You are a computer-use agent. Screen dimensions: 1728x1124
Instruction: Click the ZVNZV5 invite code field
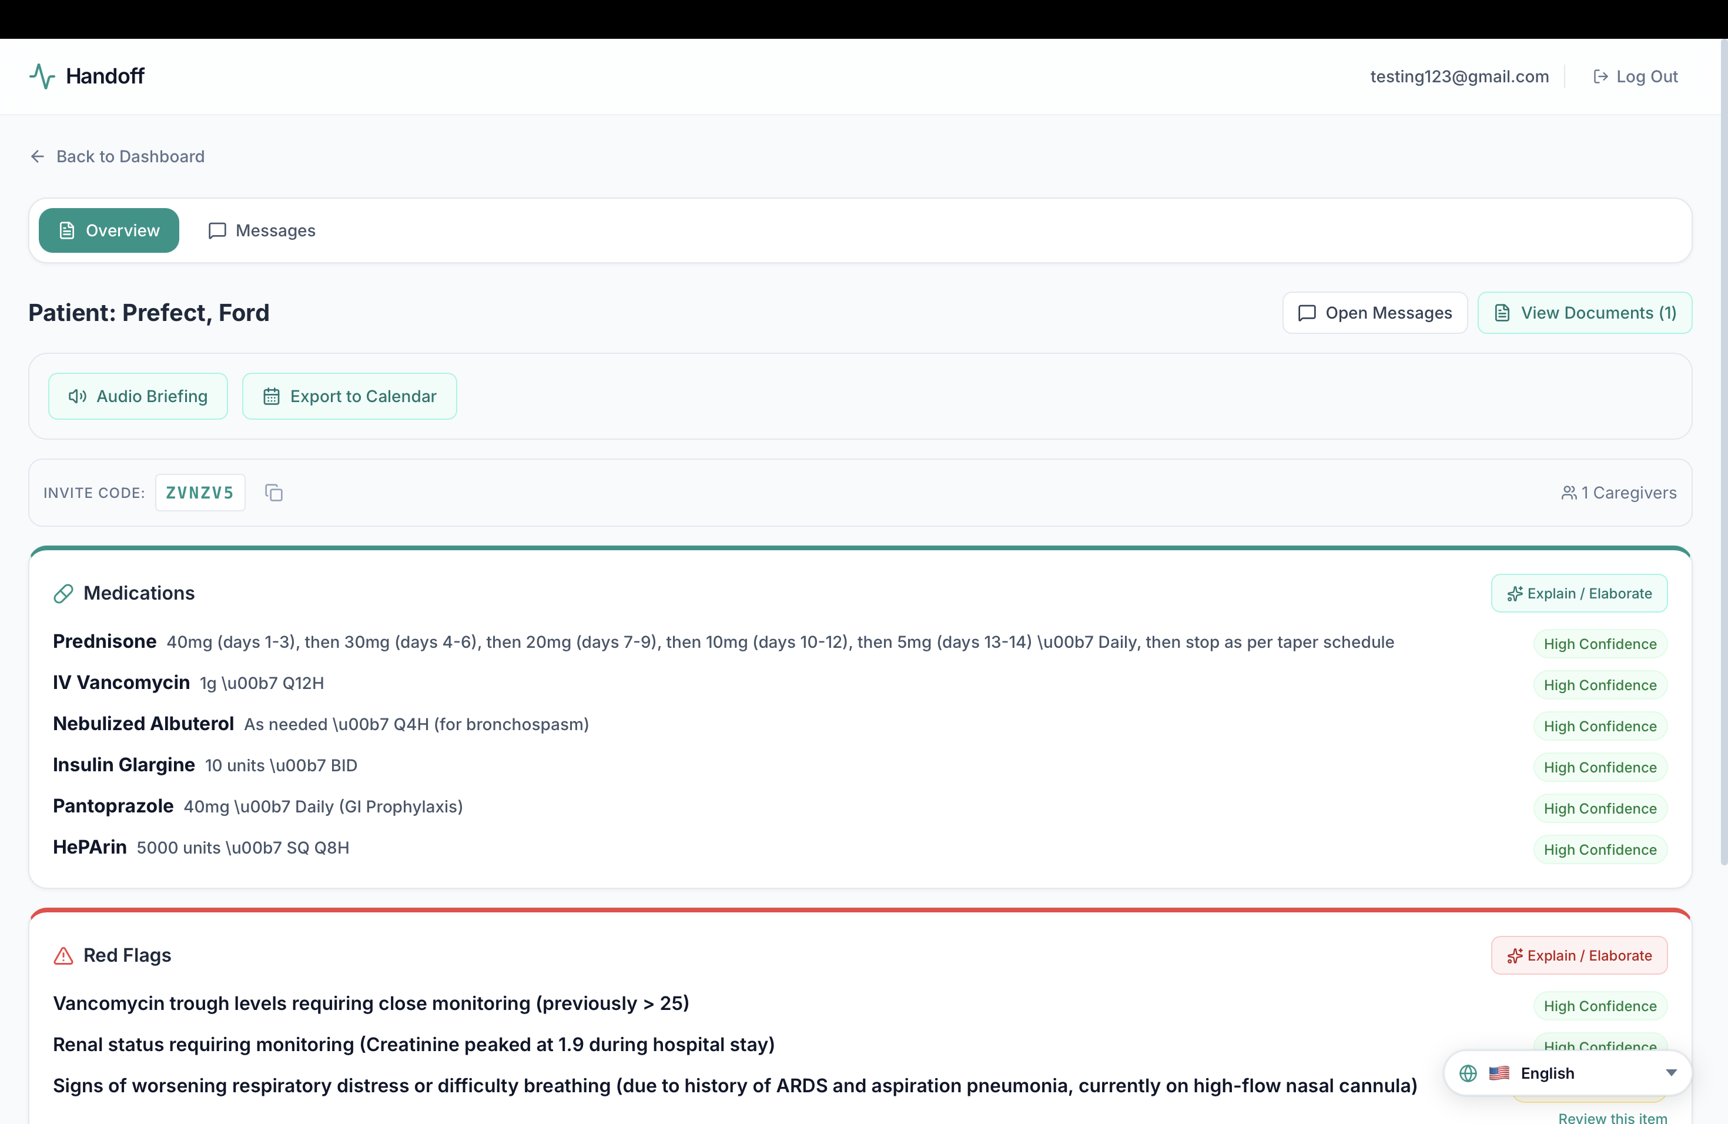[x=200, y=493]
